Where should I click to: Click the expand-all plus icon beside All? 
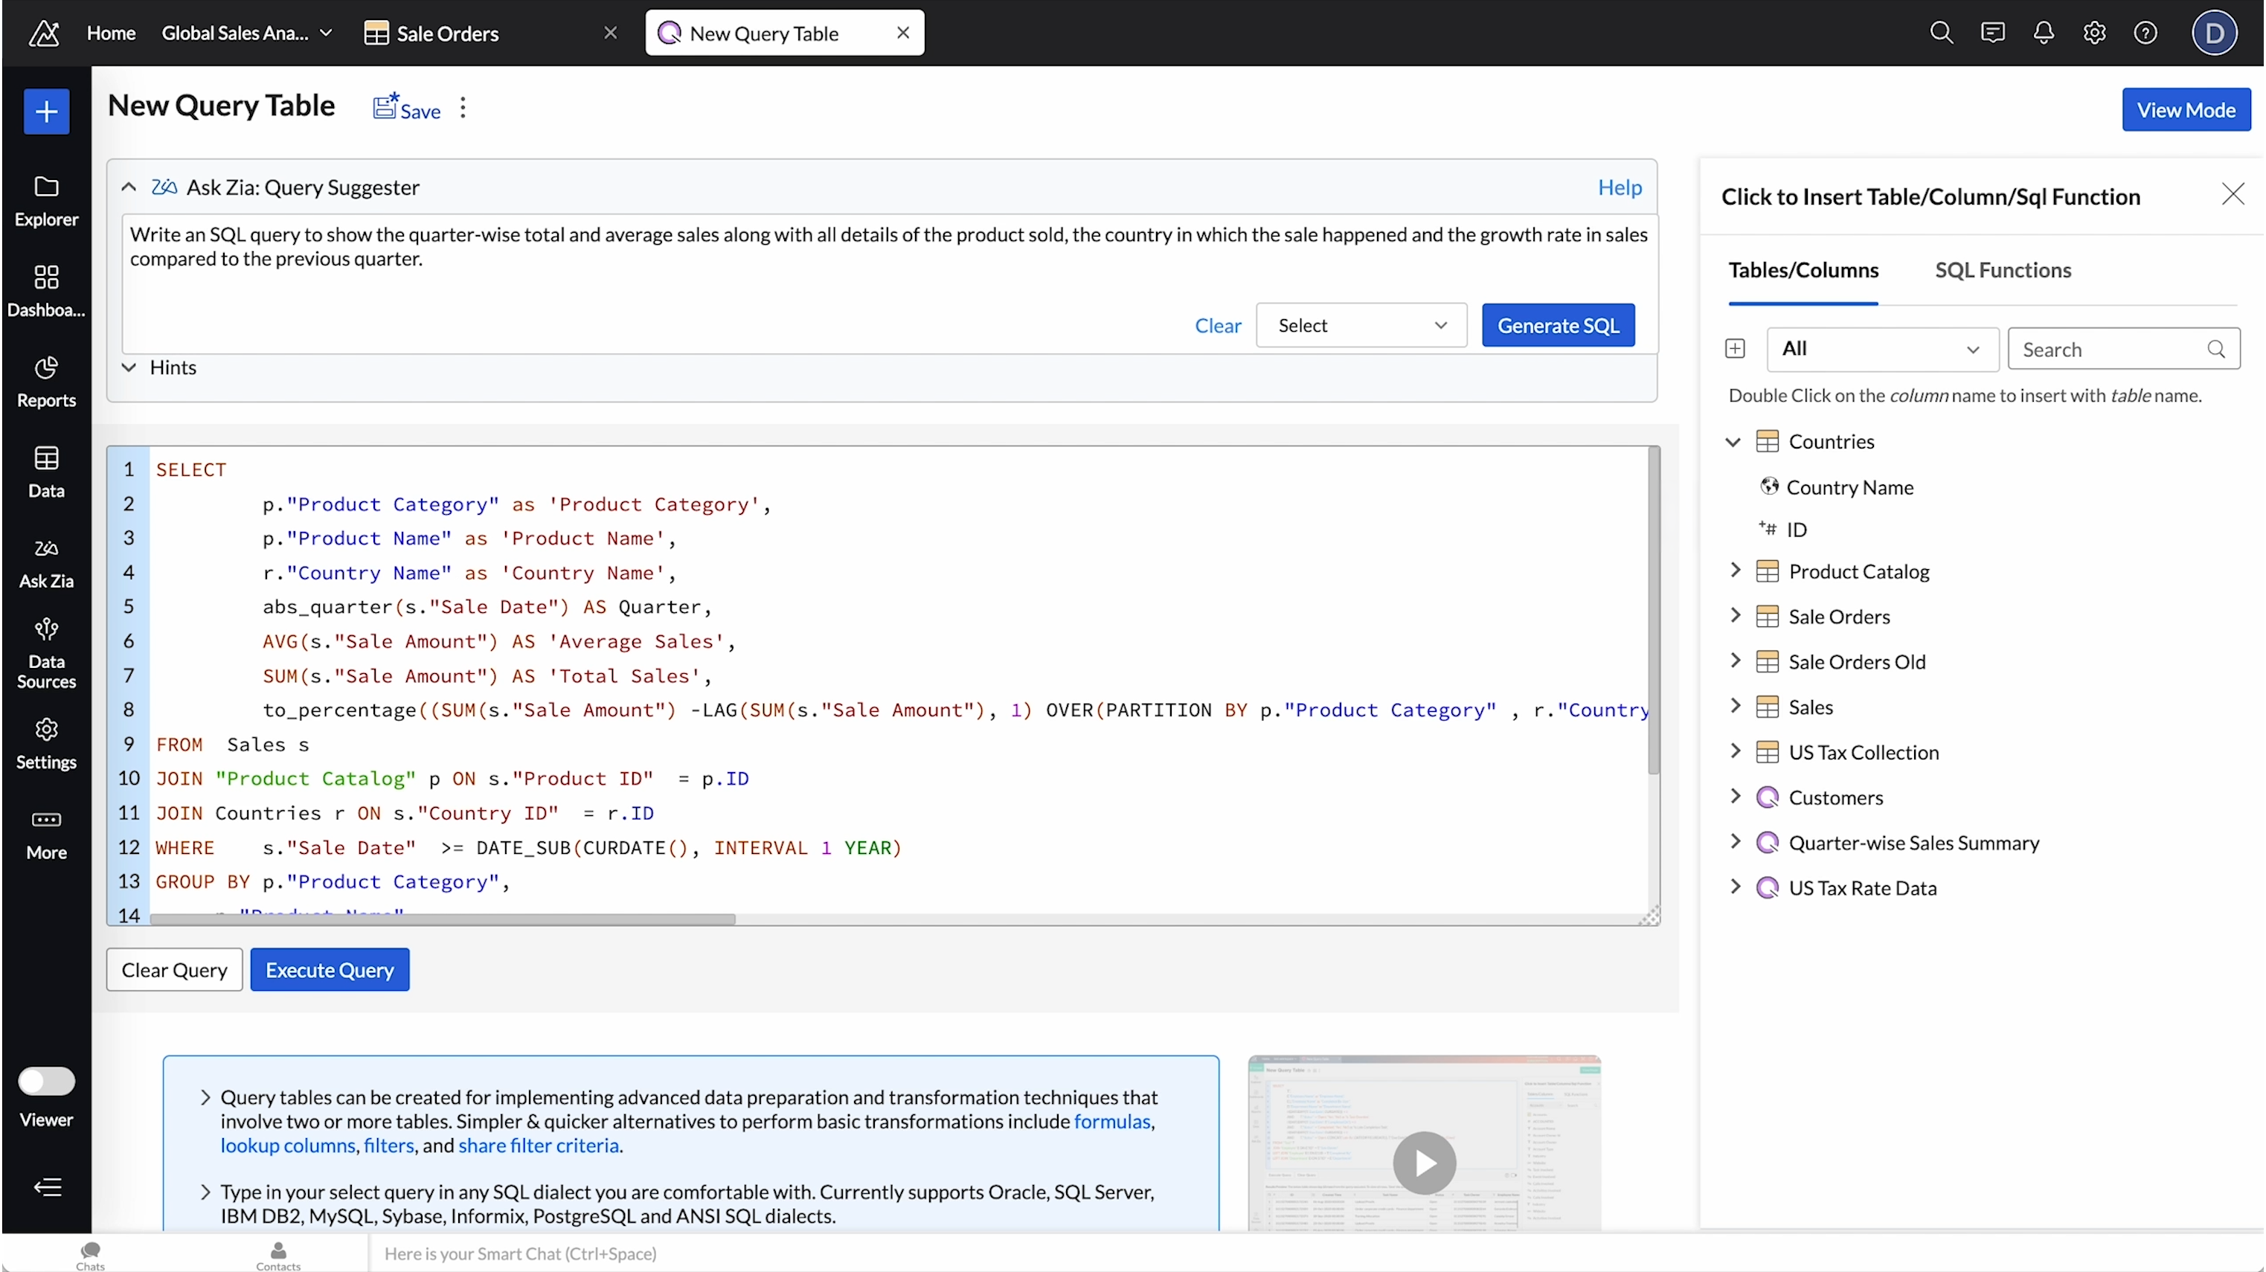pos(1735,349)
